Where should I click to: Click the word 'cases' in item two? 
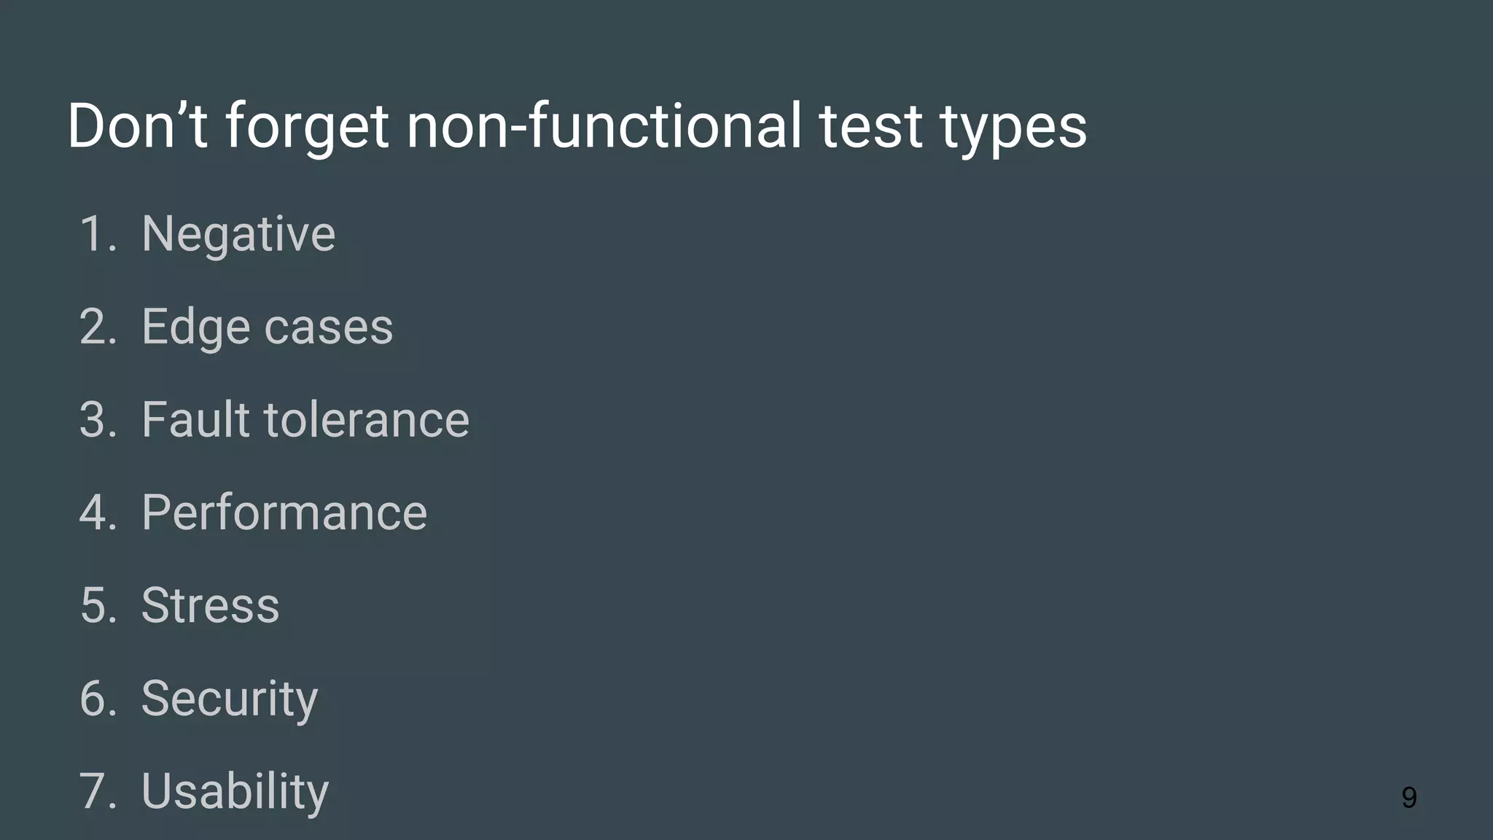click(329, 327)
